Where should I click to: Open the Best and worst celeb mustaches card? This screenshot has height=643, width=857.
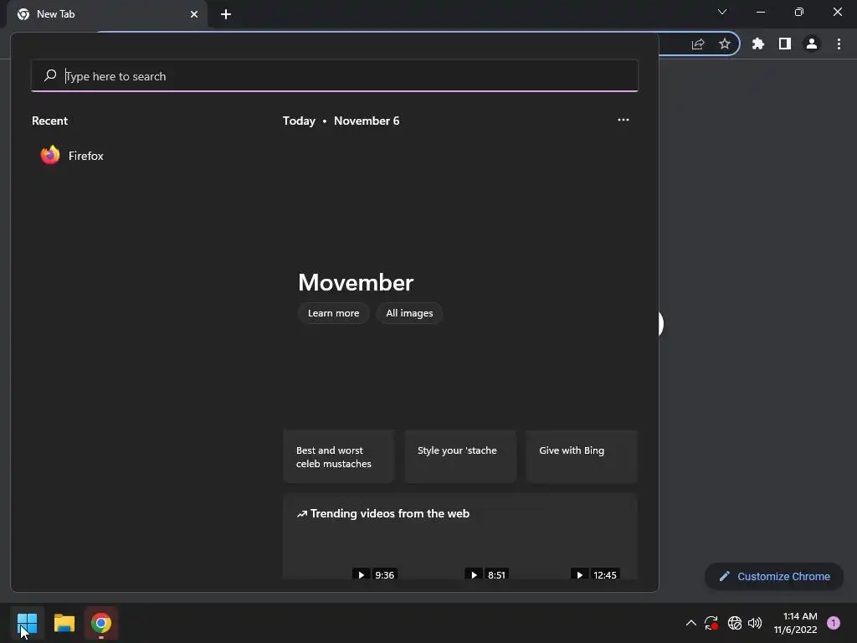pos(339,456)
